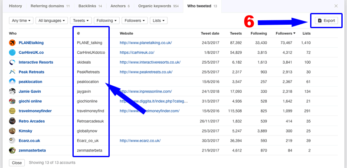The width and height of the screenshot is (347, 168).
Task: Visit the peakretreats.co.uk website link
Action: pos(146,72)
